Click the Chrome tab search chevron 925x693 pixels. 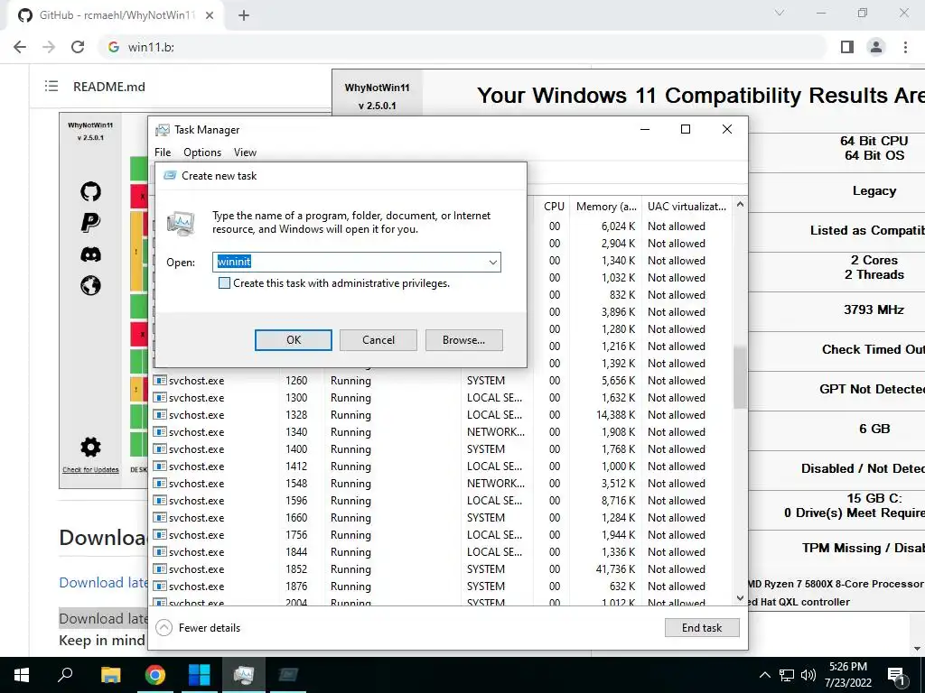[x=780, y=13]
